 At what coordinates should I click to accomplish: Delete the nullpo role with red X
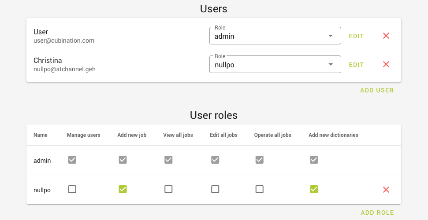pyautogui.click(x=386, y=190)
